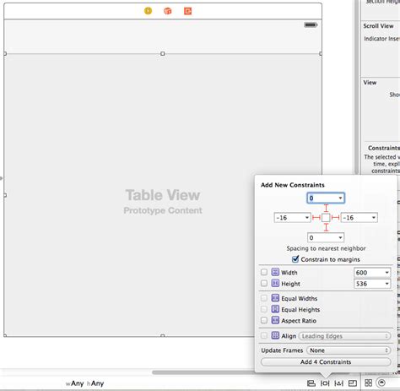
Task: Click the Height constraint icon
Action: click(x=275, y=283)
